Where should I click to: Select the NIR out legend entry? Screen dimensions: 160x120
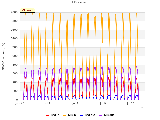[107, 115]
